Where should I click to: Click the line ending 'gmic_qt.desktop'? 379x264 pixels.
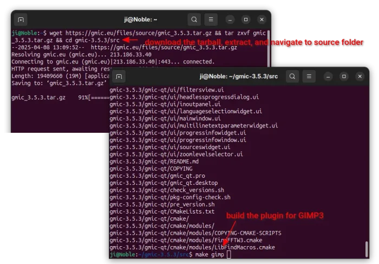tap(164, 183)
